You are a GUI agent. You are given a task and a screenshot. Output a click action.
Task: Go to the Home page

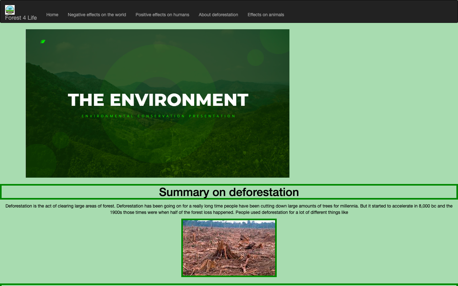pyautogui.click(x=52, y=15)
